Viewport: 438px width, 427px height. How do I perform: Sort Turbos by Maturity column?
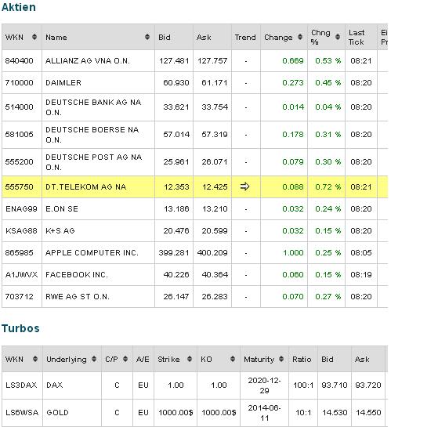[281, 359]
